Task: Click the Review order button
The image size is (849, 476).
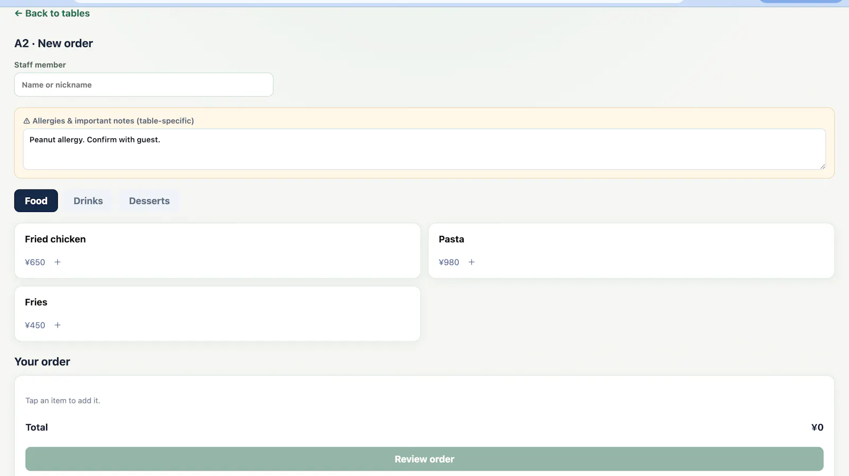Action: click(x=424, y=459)
